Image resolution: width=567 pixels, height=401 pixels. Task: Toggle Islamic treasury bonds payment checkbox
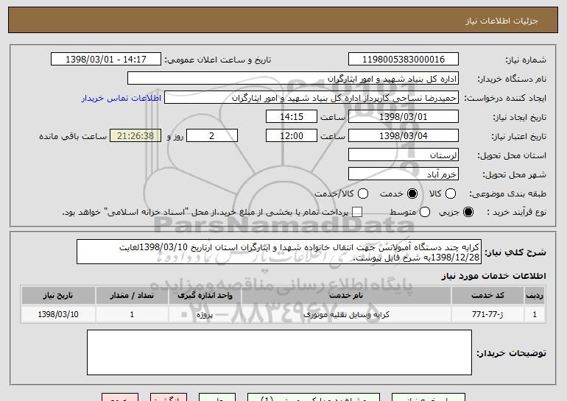click(x=357, y=212)
